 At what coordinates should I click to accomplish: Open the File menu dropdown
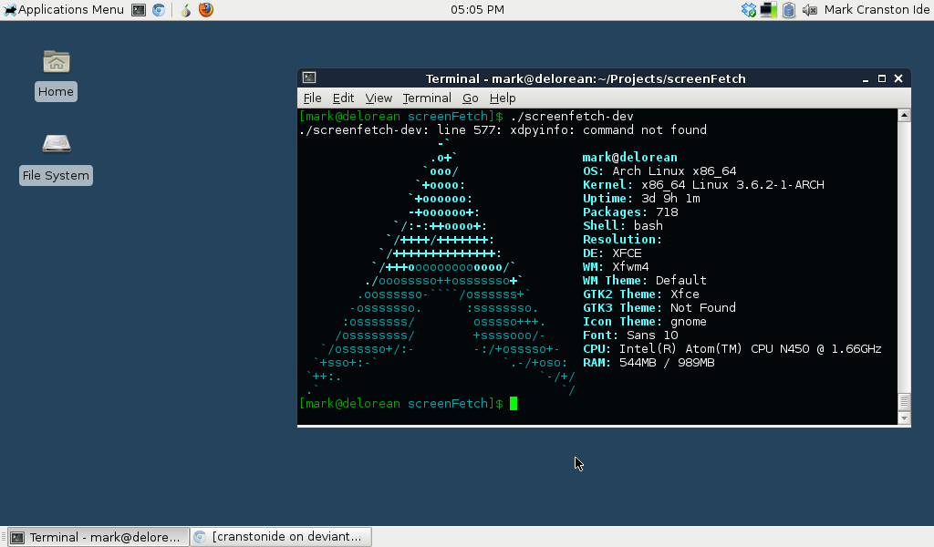(x=312, y=98)
